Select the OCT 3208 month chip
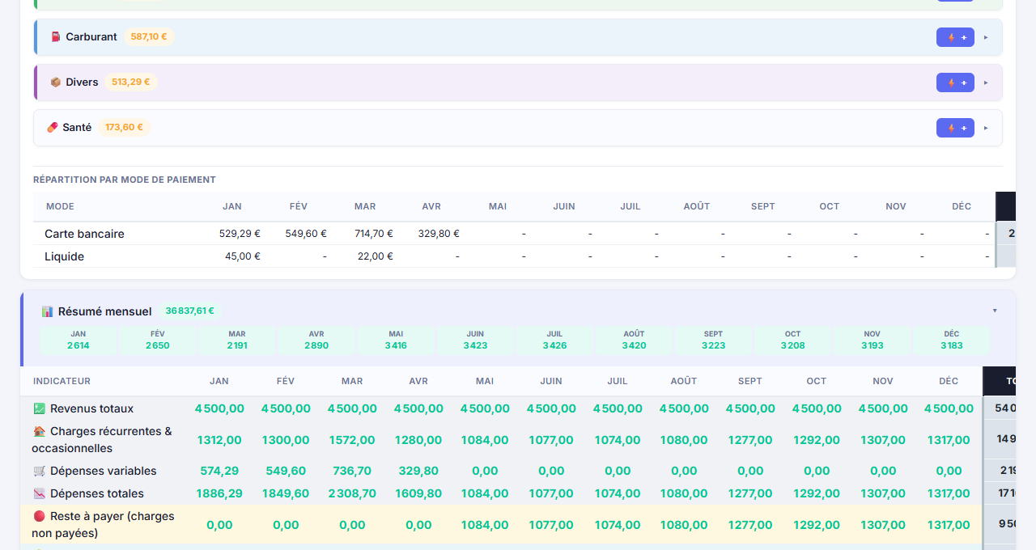 [792, 340]
